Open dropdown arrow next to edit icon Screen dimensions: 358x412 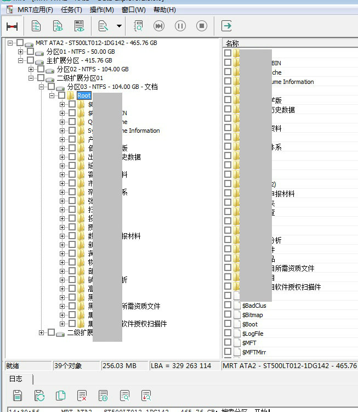(x=120, y=26)
